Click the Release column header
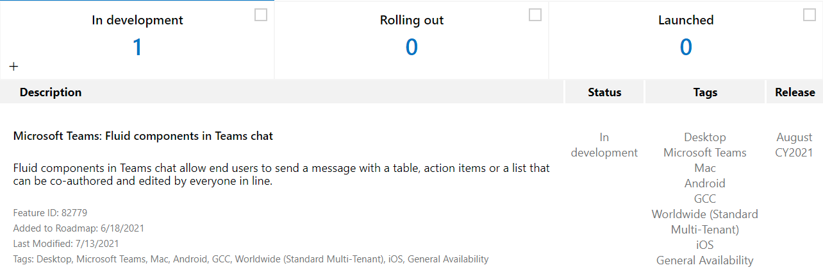Screen dimensions: 823x272 (795, 92)
